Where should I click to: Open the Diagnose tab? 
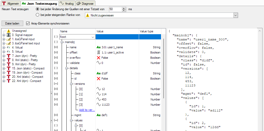click(x=85, y=3)
